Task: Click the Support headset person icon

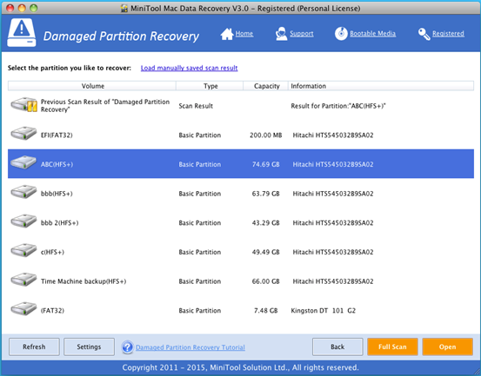Action: click(281, 34)
